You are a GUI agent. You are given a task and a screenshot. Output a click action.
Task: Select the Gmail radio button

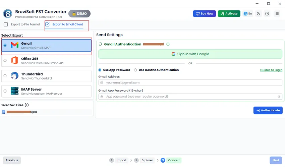click(5, 45)
